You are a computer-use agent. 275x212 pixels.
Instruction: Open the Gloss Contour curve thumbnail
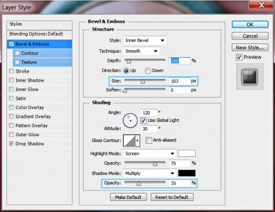coord(130,140)
